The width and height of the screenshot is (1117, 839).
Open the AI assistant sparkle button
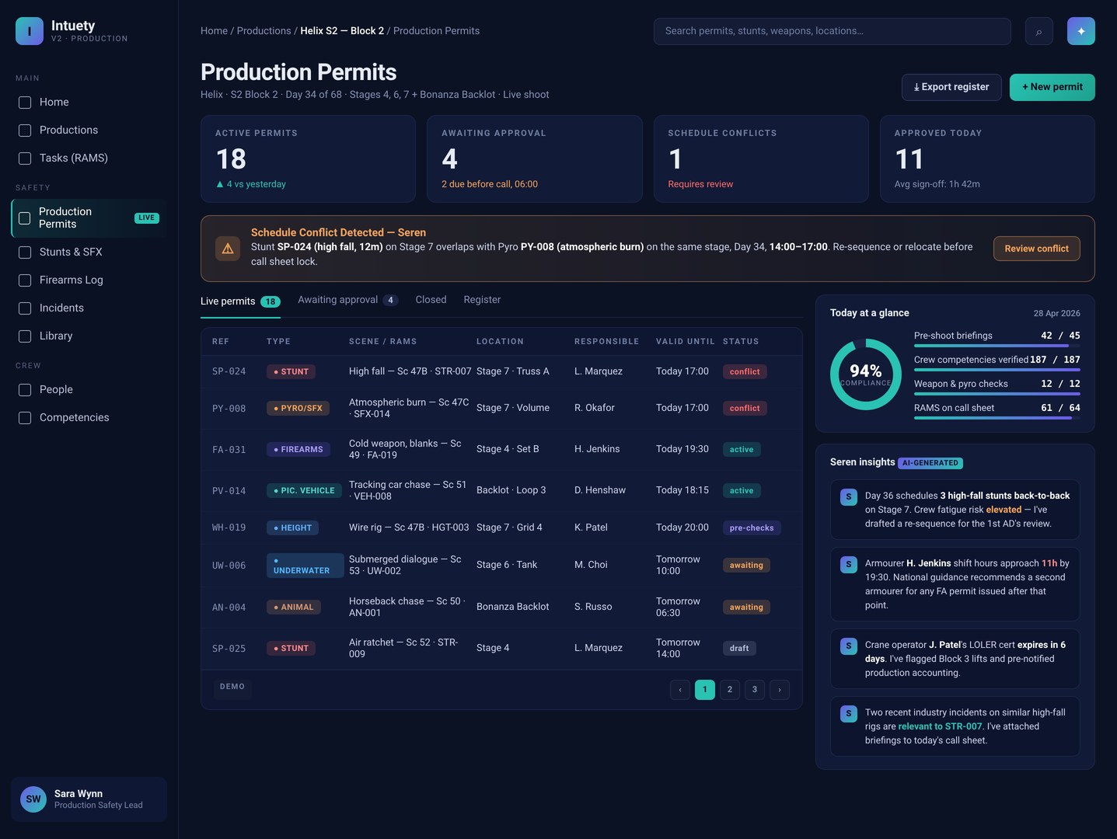1080,31
